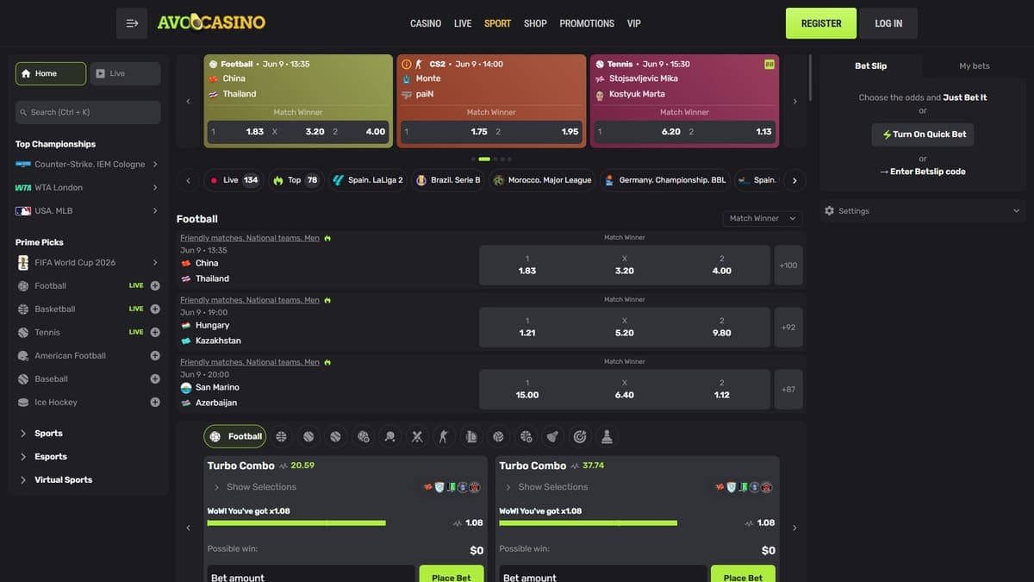Select the badminton shuttlecock icon filter
Image resolution: width=1034 pixels, height=582 pixels.
(x=552, y=436)
